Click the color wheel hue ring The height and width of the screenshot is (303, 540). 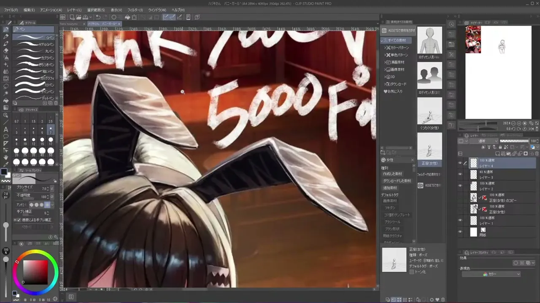click(35, 252)
